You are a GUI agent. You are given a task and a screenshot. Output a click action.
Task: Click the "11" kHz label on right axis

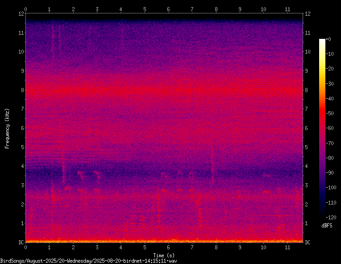(308, 33)
